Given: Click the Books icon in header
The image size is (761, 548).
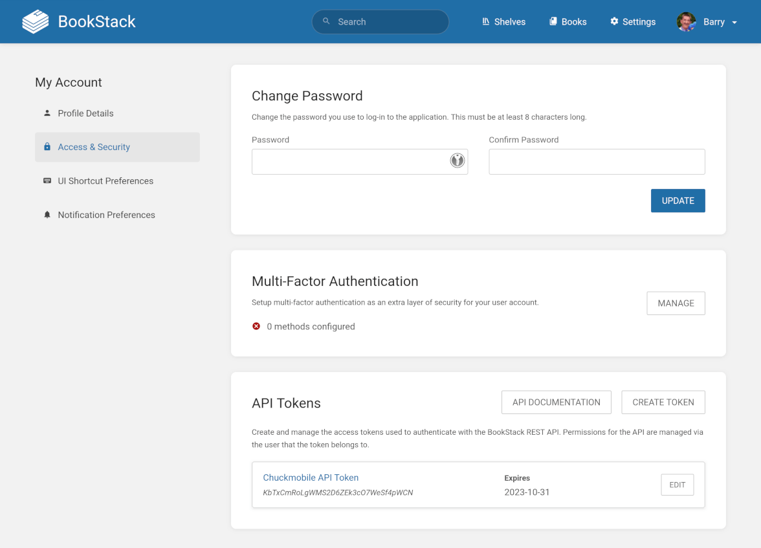Looking at the screenshot, I should 553,21.
